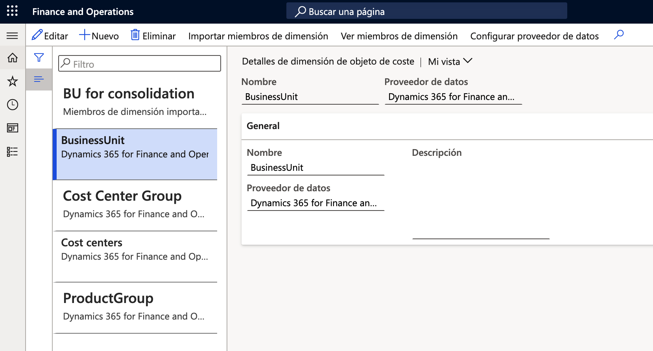Click the Editar pencil button
Screen dimensions: 653x351
[50, 35]
